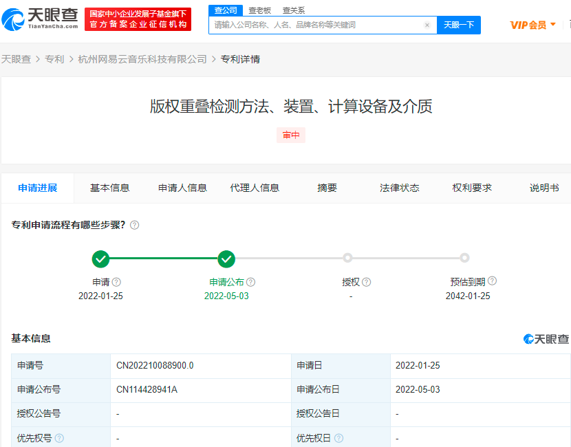This screenshot has height=447, width=571.
Task: Select the pending 授权 step marker
Action: click(x=348, y=258)
